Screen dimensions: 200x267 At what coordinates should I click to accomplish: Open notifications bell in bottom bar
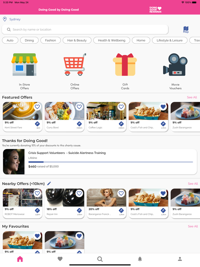pyautogui.click(x=140, y=259)
